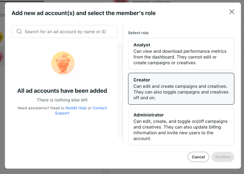
Task: Click the "There is nothing else left" text
Action: pyautogui.click(x=62, y=100)
